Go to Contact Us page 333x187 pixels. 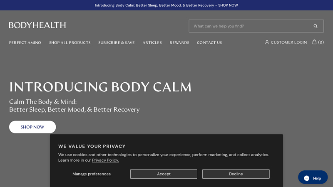(x=209, y=43)
